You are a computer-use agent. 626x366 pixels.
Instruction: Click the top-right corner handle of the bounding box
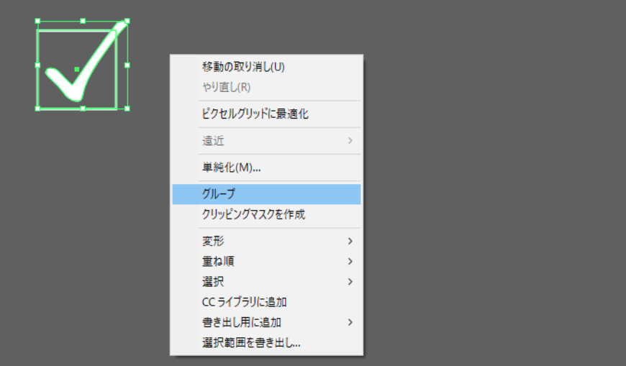[x=127, y=21]
